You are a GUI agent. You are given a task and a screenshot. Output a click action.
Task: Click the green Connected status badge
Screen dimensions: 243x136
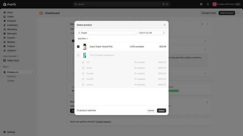click(x=173, y=91)
